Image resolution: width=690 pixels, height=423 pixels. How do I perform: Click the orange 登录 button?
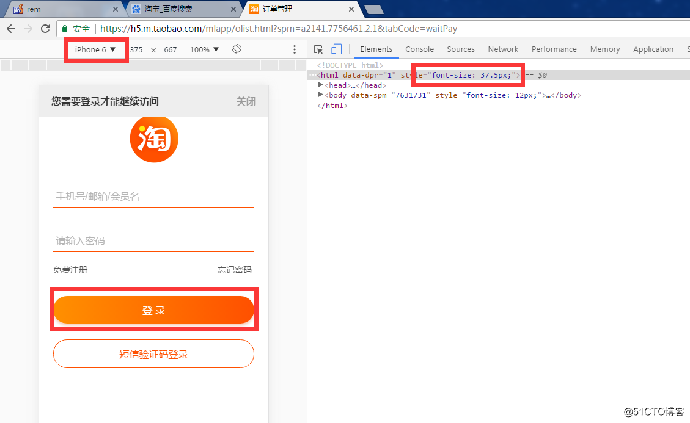tap(154, 310)
